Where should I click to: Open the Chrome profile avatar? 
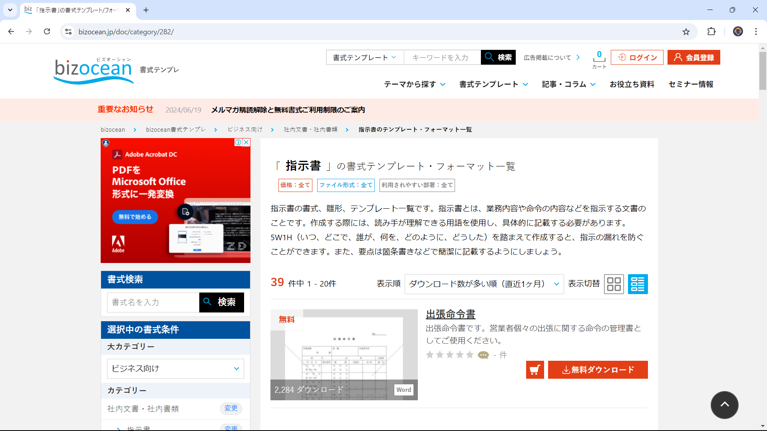[738, 32]
